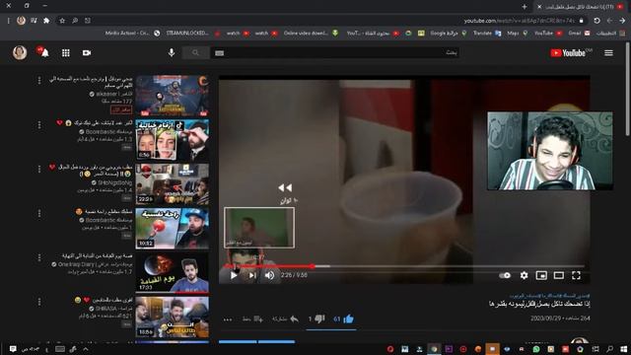This screenshot has height=355, width=631.
Task: Open the Chrome extensions puzzle icon
Action: 46,21
